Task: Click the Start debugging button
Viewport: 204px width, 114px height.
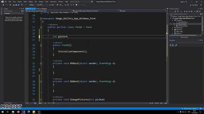Action: pos(52,5)
